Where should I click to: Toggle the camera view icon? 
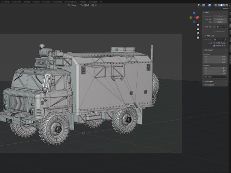pos(198,33)
